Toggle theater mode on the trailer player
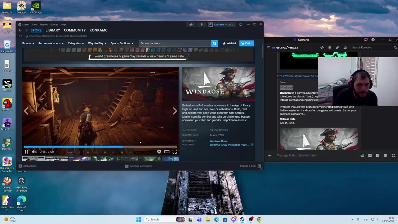 click(167, 152)
